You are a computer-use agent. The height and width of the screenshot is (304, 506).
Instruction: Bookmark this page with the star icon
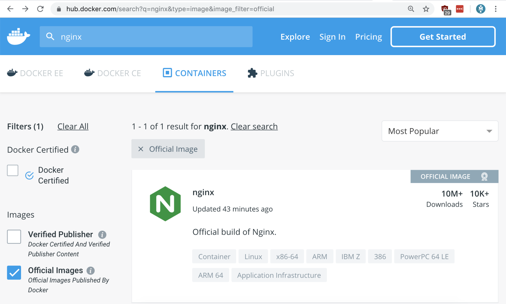point(426,9)
